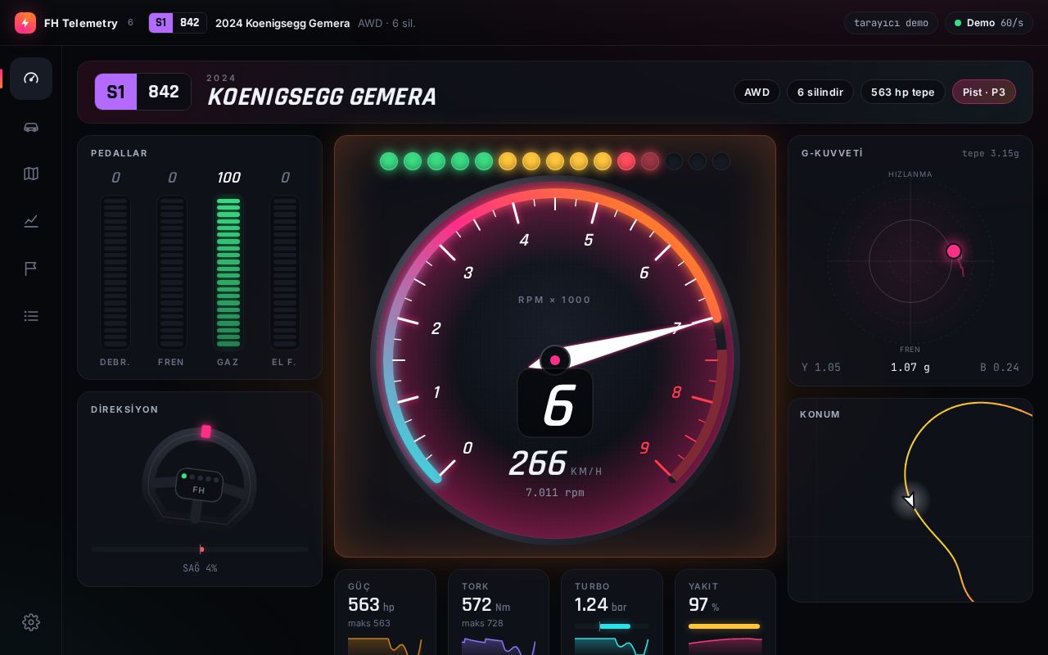Click the EL F. pedal bar
The height and width of the screenshot is (655, 1048).
click(x=285, y=273)
